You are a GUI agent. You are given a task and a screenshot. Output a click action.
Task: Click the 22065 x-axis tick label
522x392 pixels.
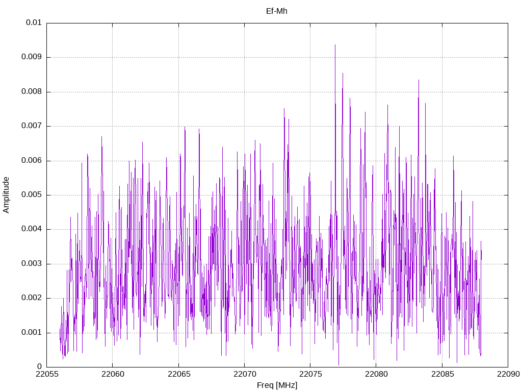(x=178, y=374)
